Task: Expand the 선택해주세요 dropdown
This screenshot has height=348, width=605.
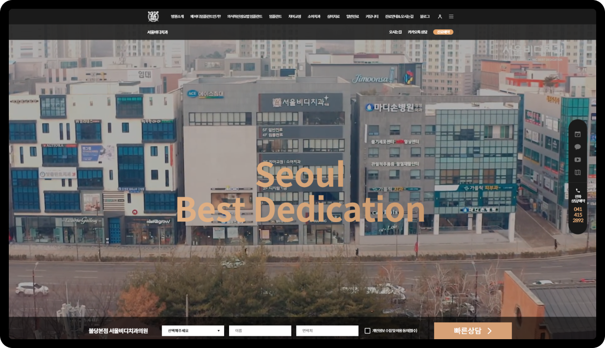Action: pos(193,331)
